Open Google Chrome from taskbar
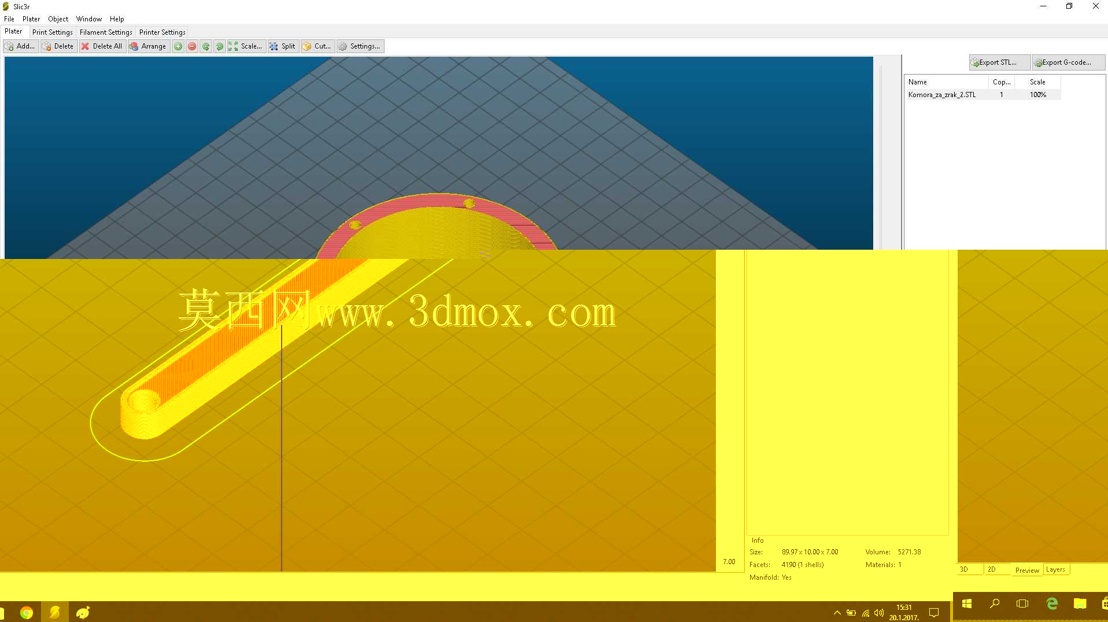 pyautogui.click(x=27, y=612)
